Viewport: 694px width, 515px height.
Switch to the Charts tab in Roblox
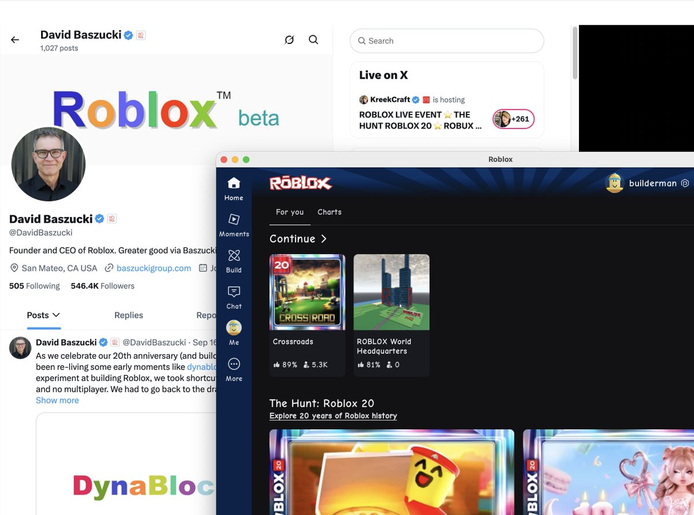[329, 212]
